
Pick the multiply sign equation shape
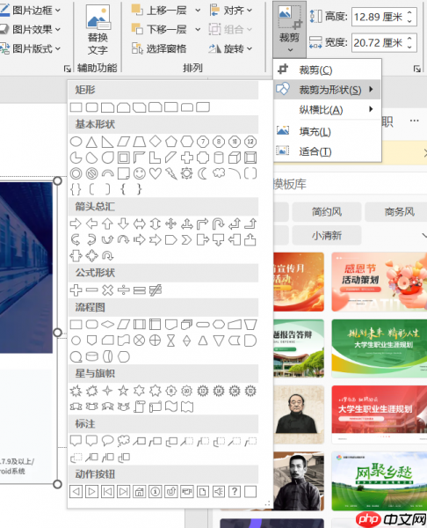pyautogui.click(x=107, y=290)
